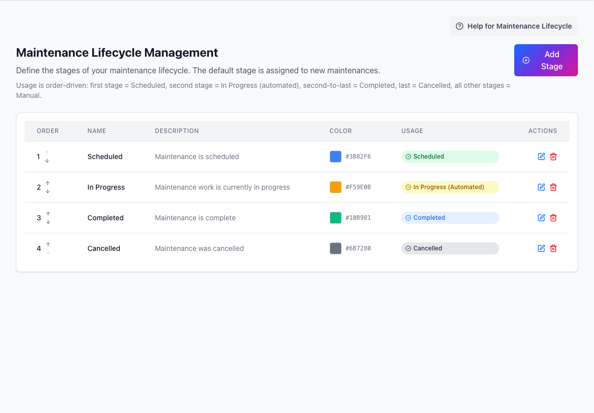Click the gray Cancelled usage badge

pos(450,248)
